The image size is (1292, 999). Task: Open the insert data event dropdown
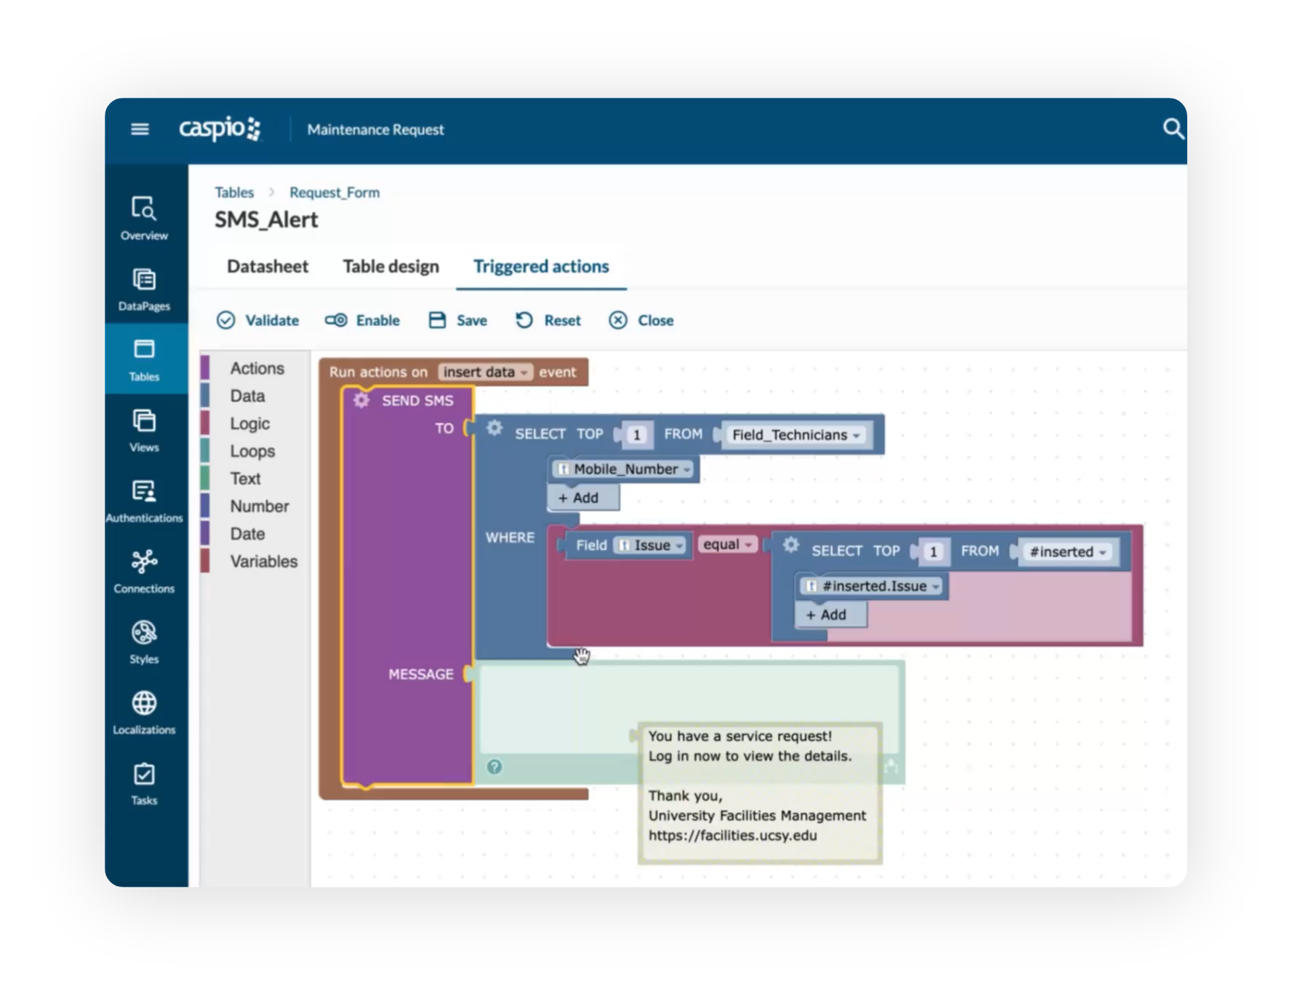(x=486, y=373)
